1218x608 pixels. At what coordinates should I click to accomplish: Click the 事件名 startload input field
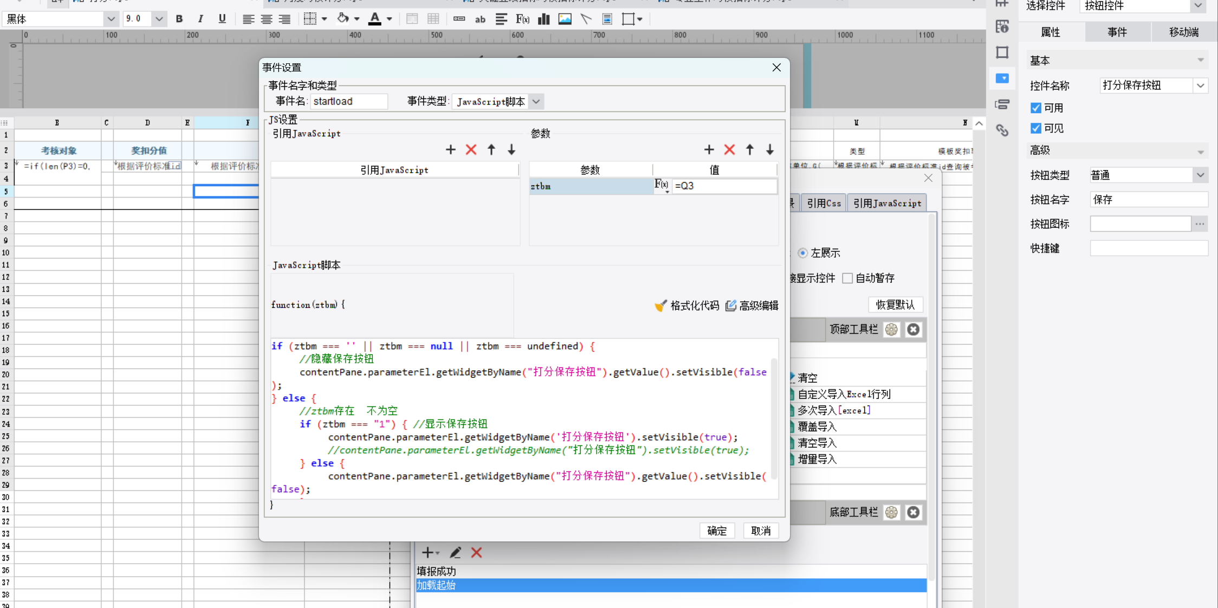pyautogui.click(x=349, y=101)
